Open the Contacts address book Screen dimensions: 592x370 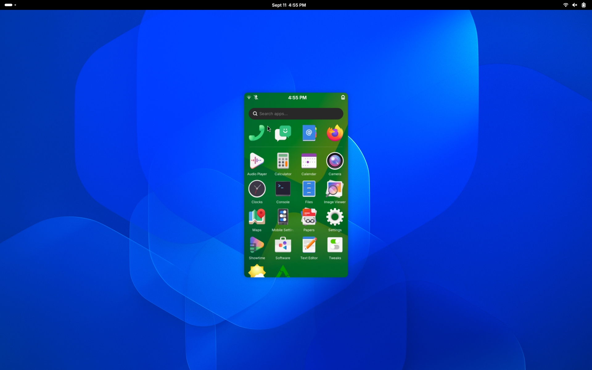click(x=309, y=133)
